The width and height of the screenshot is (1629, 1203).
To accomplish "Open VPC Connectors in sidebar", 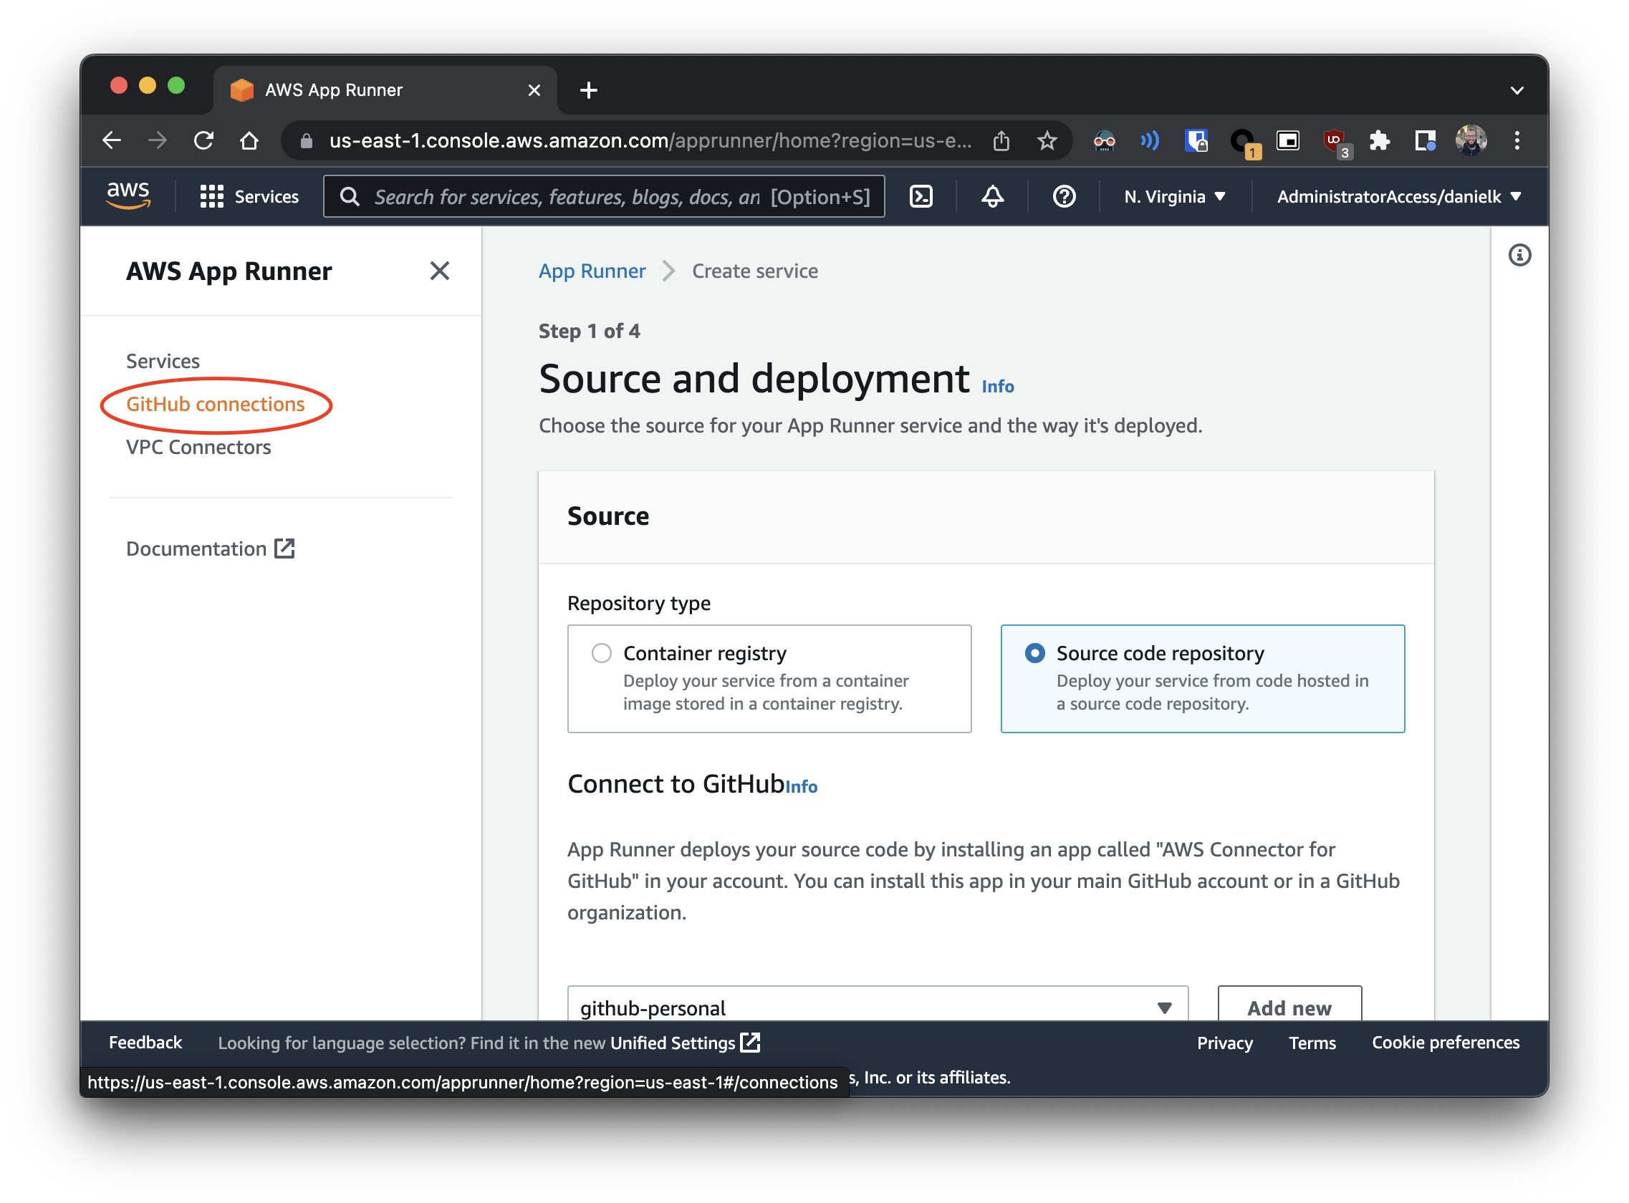I will (198, 447).
